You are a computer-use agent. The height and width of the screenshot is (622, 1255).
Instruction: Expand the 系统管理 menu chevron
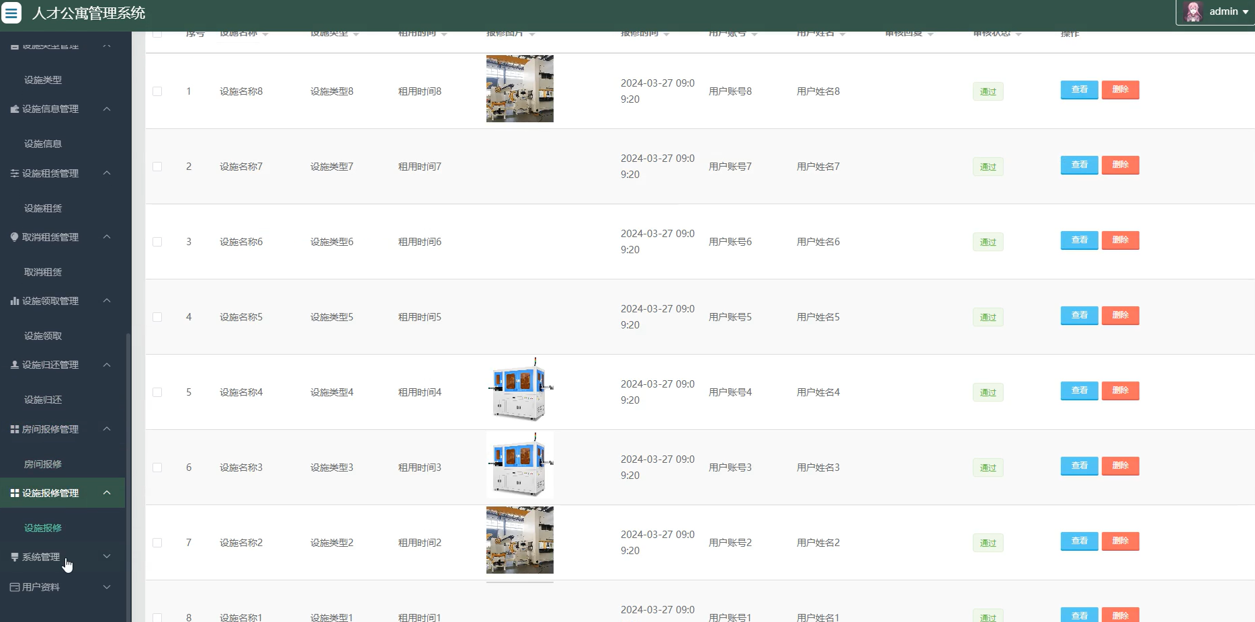(107, 557)
